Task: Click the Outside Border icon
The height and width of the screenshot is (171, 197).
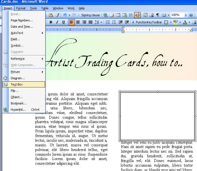Action: click(166, 22)
